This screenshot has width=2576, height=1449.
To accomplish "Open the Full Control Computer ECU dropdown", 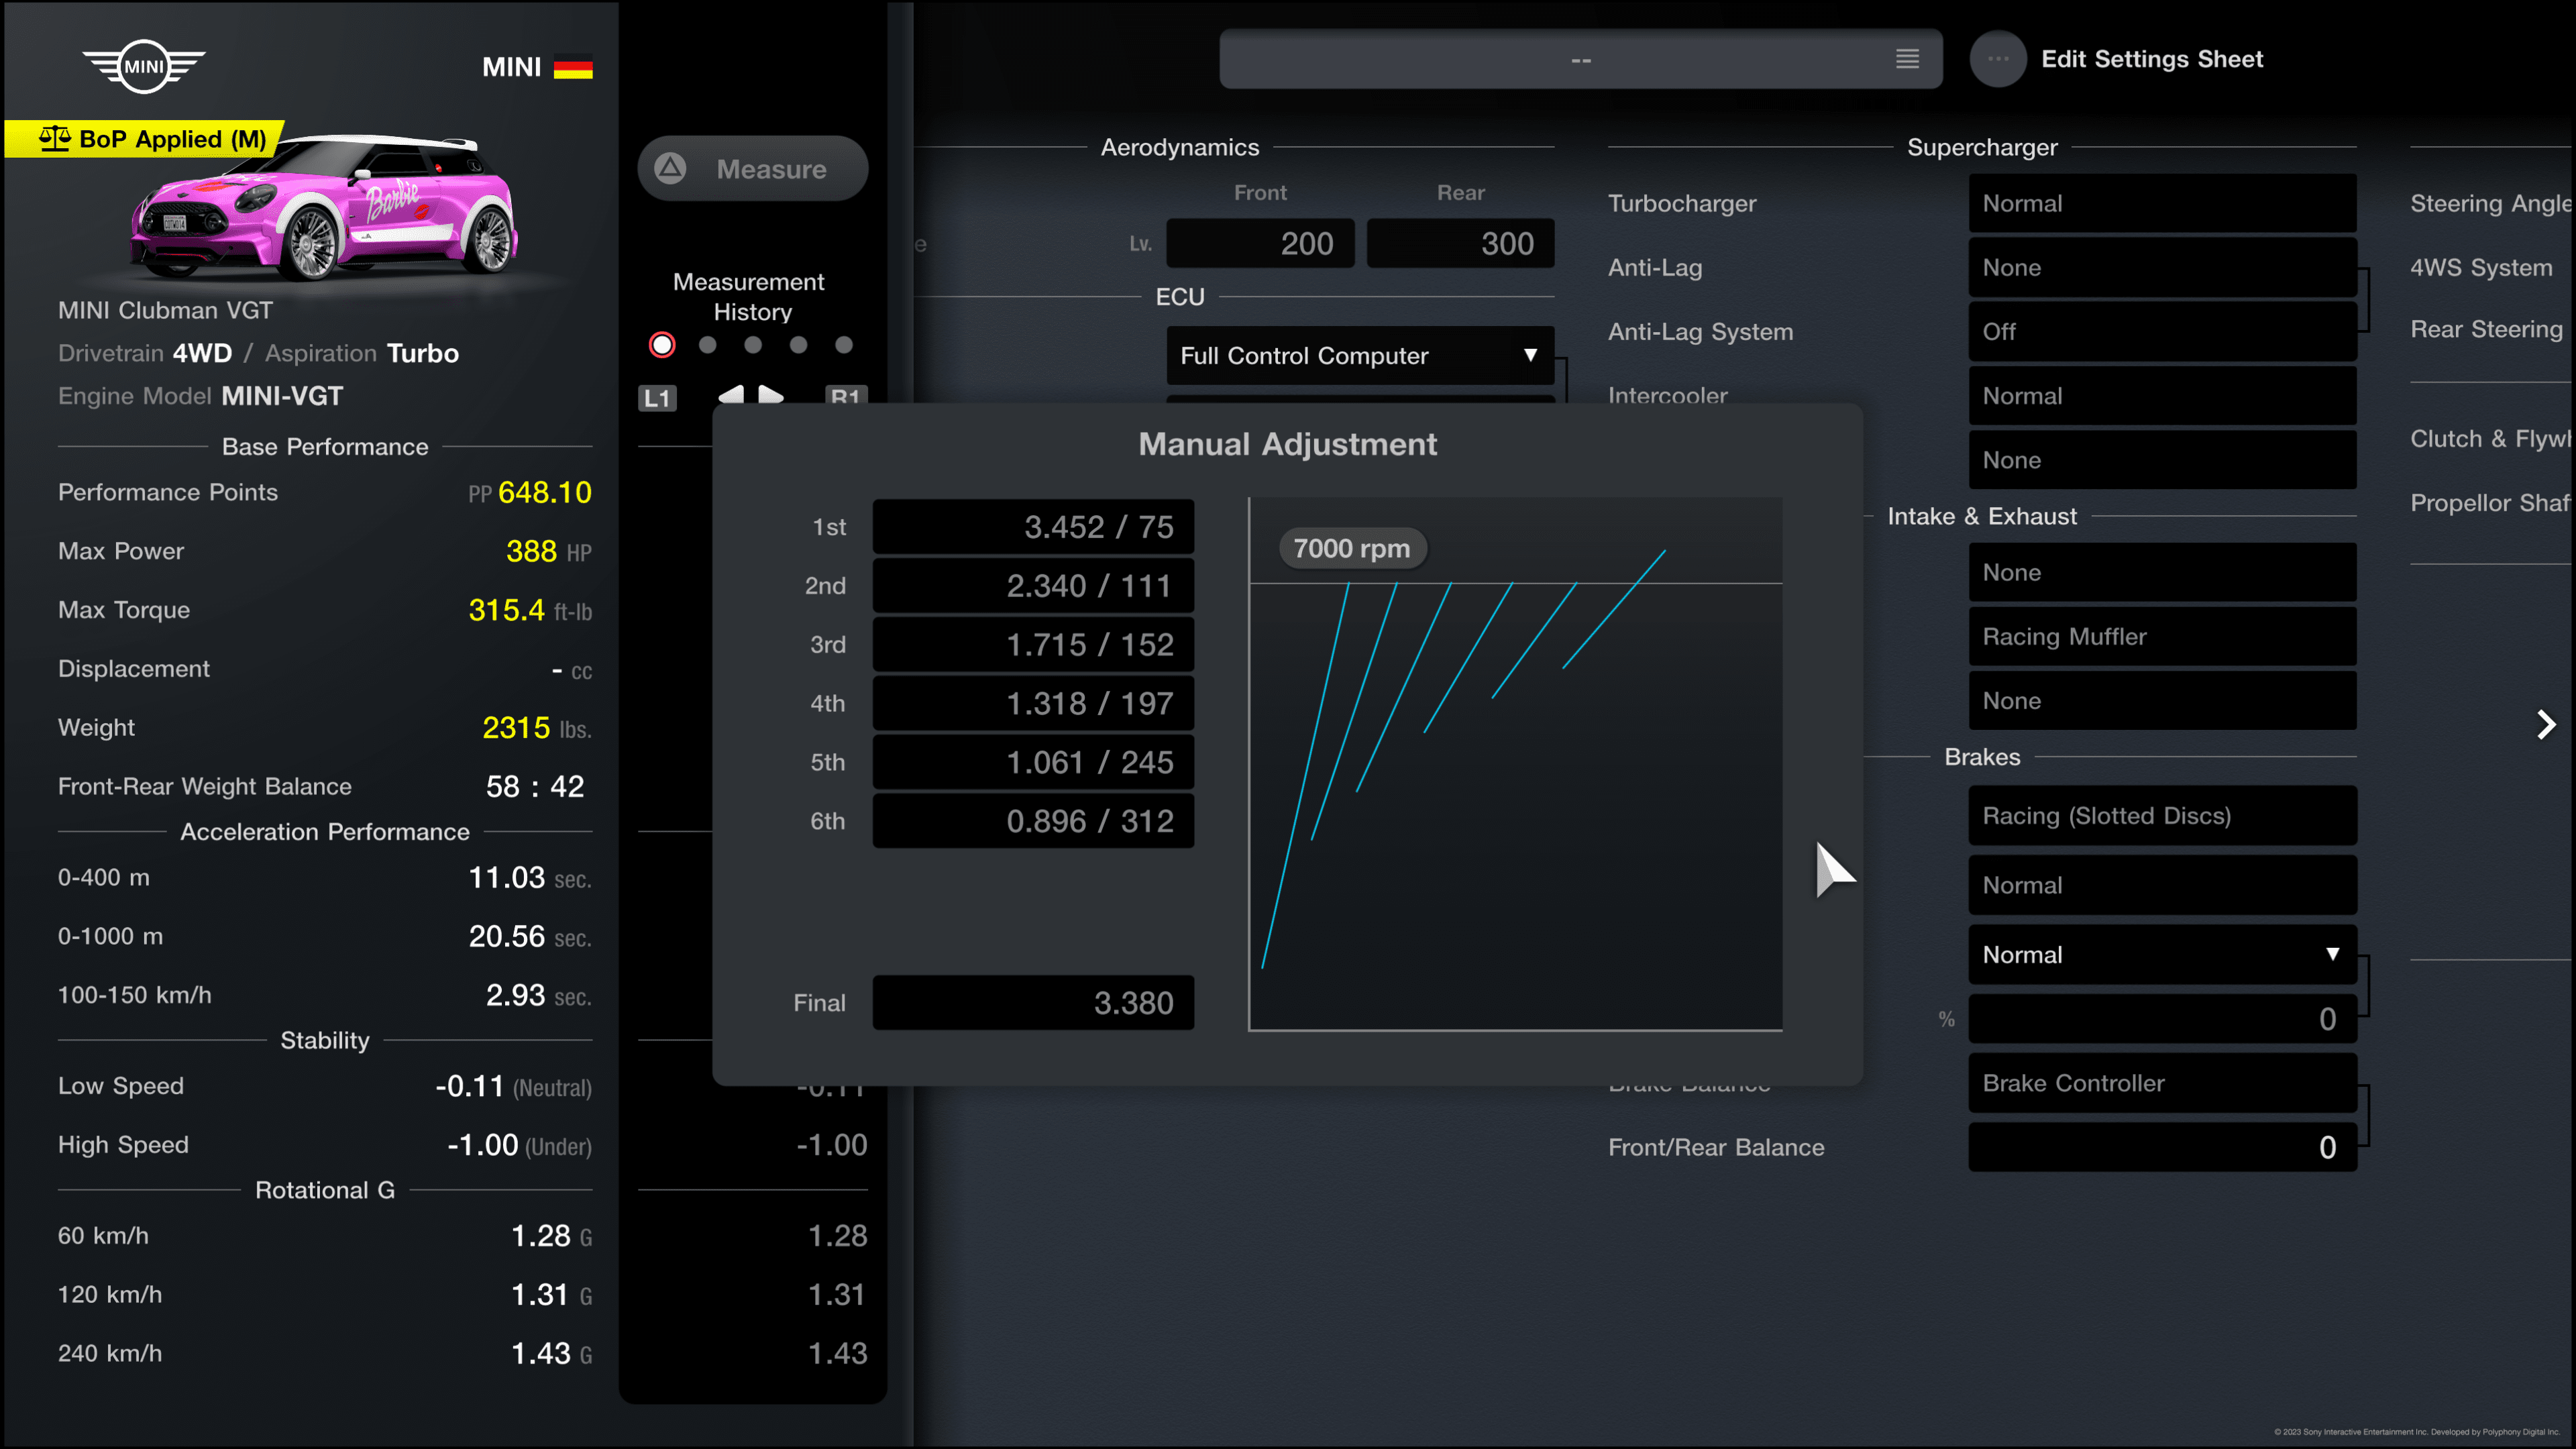I will (x=1360, y=356).
